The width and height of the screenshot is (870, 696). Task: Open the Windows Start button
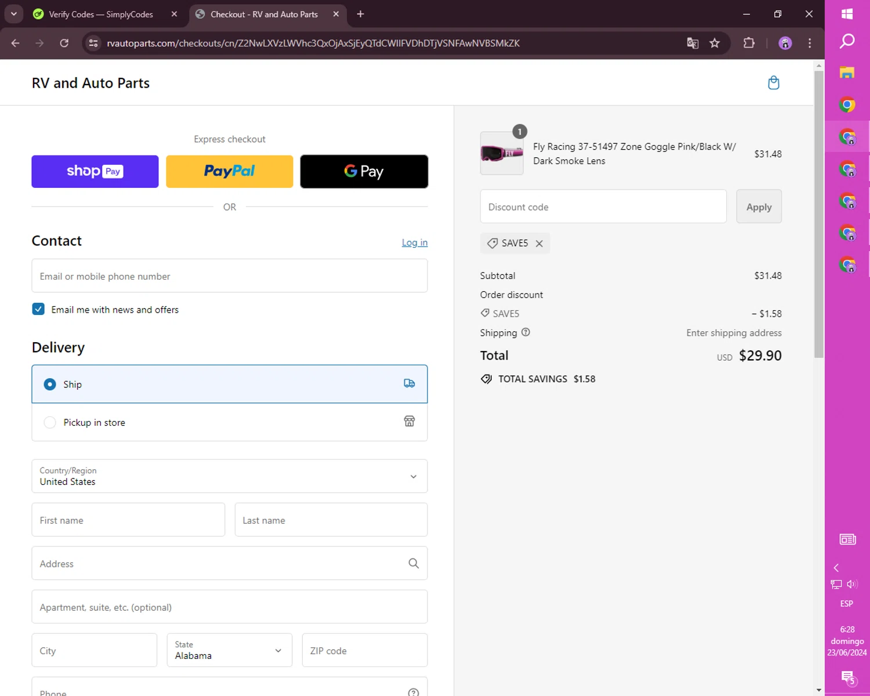coord(847,14)
